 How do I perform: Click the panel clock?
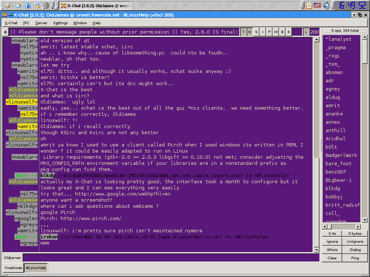[x=352, y=5]
